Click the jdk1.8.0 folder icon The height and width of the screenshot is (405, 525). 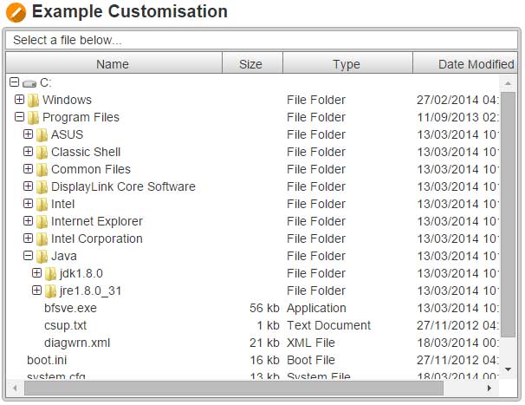click(x=50, y=273)
